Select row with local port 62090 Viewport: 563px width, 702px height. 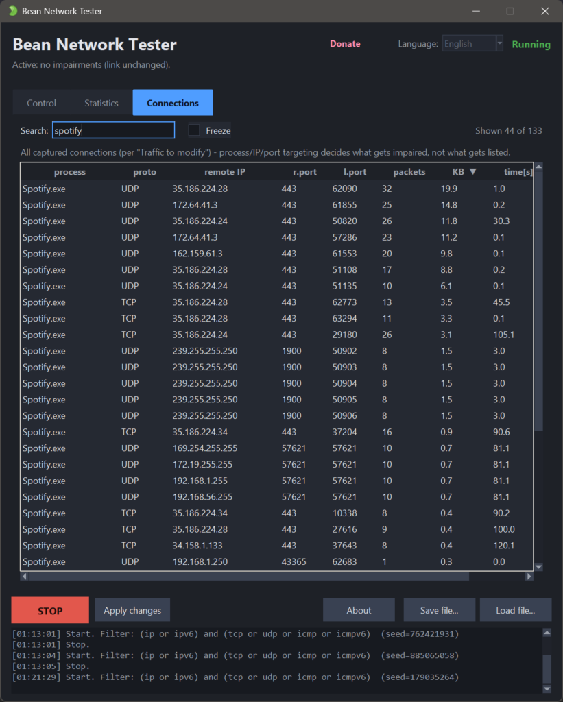[277, 189]
